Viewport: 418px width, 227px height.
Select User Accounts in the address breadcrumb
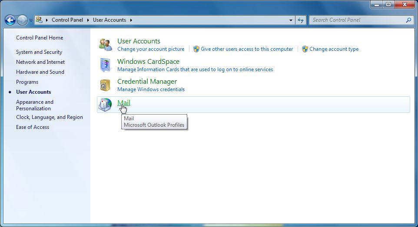109,20
